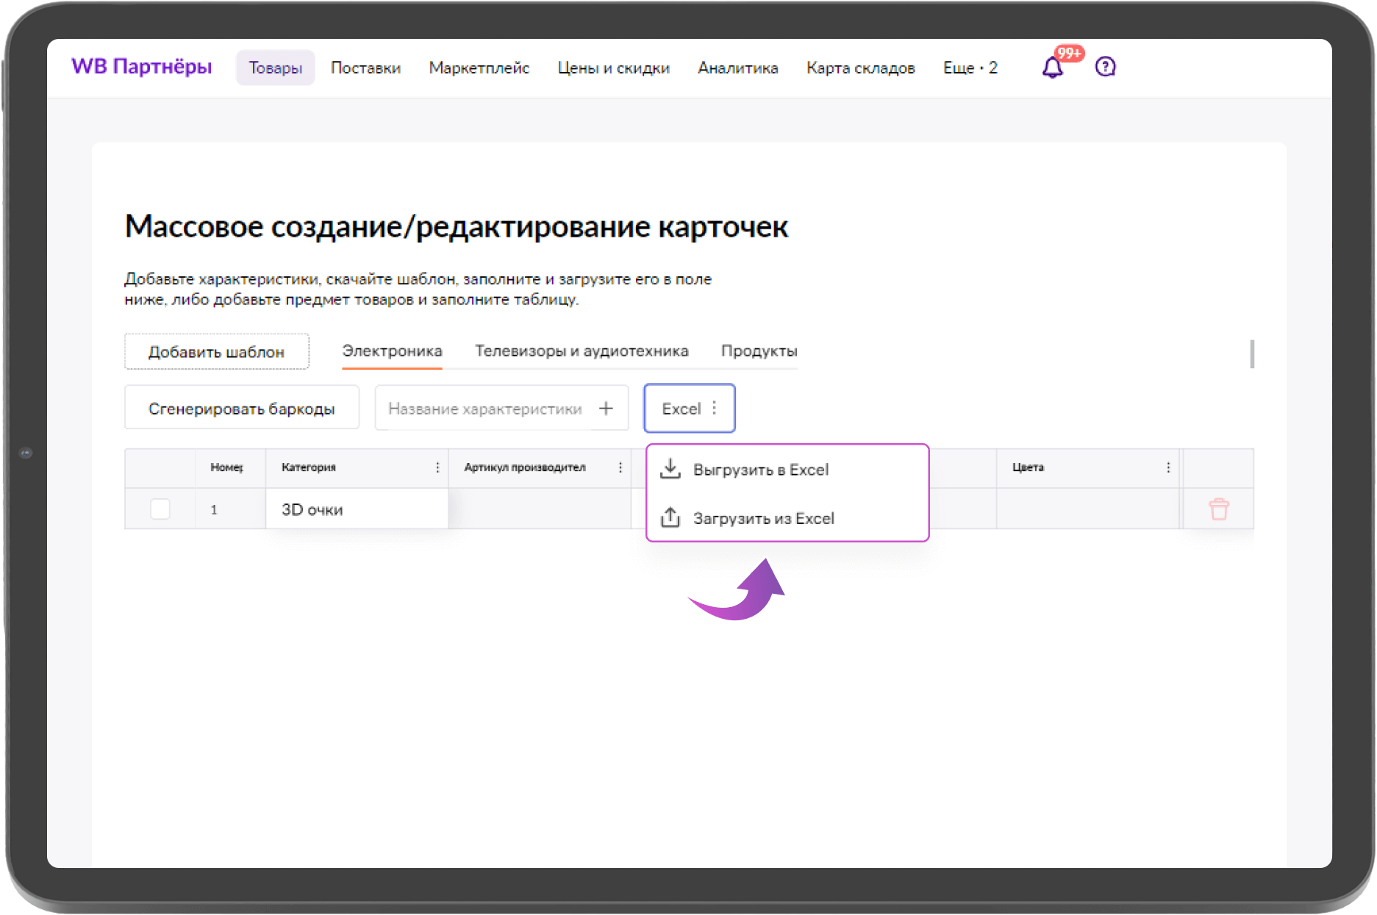
Task: Click the plus icon in Название характеристики field
Action: (x=607, y=408)
